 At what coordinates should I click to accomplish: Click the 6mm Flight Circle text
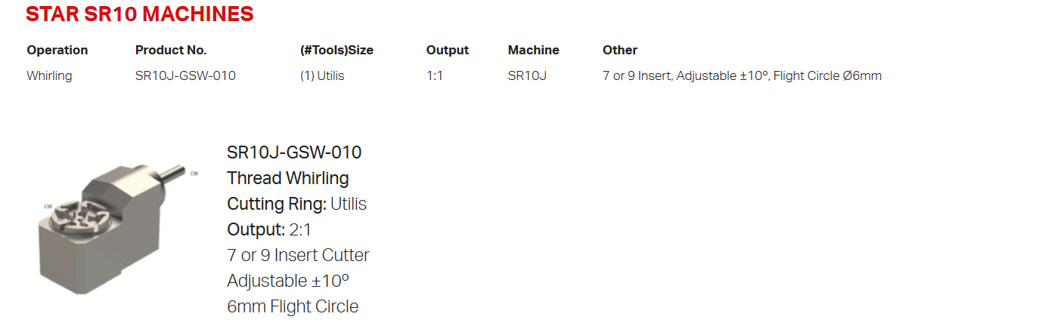(293, 307)
